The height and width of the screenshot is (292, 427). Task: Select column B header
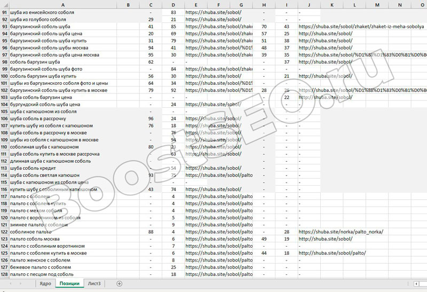point(128,5)
